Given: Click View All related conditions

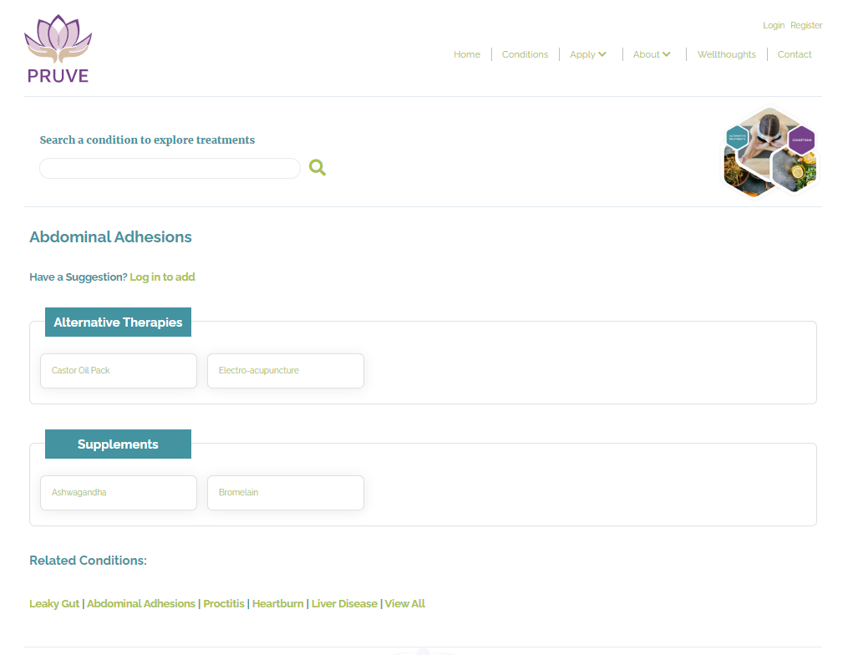Looking at the screenshot, I should (x=404, y=603).
